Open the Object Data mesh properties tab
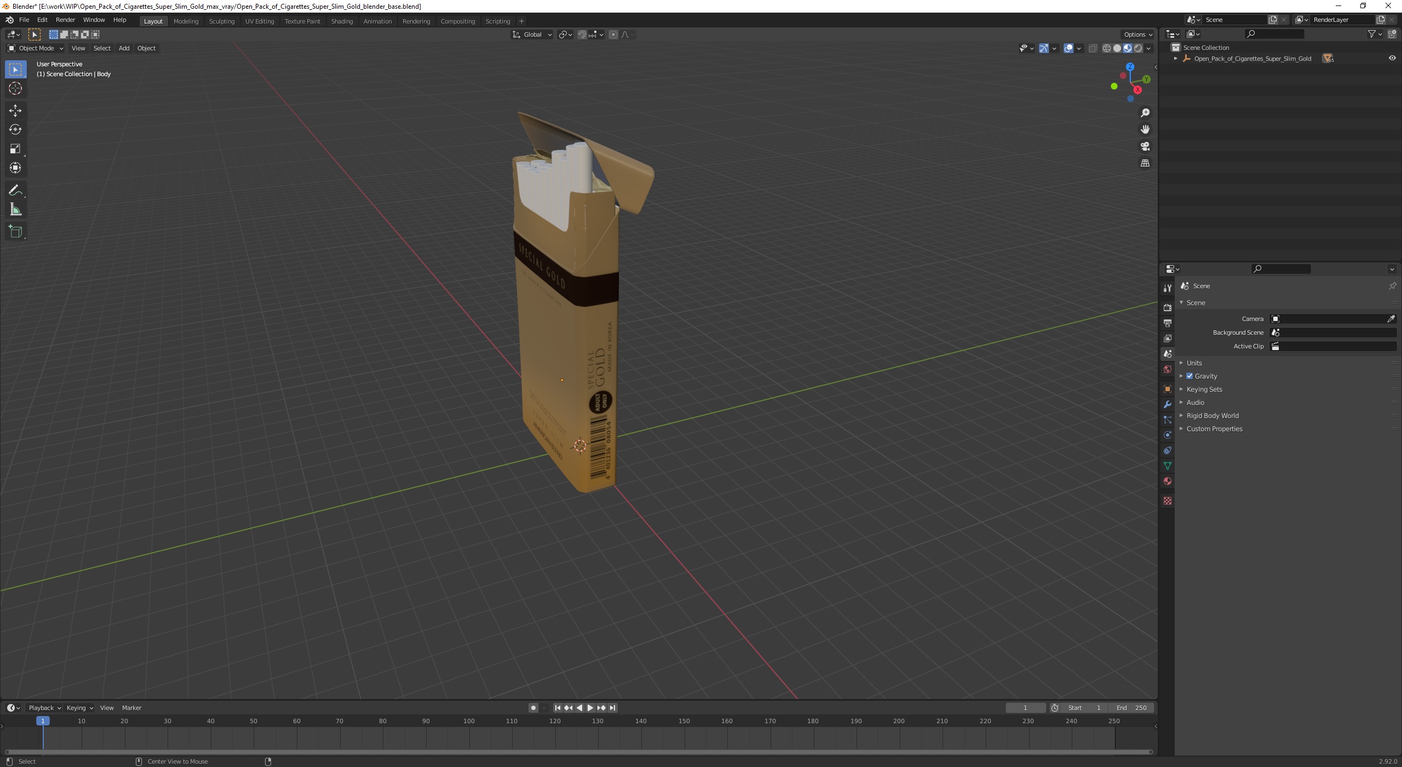This screenshot has height=767, width=1402. click(x=1168, y=466)
